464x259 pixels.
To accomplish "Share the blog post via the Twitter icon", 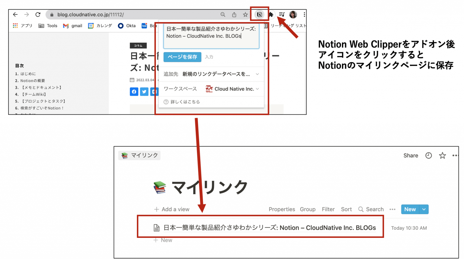I will (x=144, y=92).
